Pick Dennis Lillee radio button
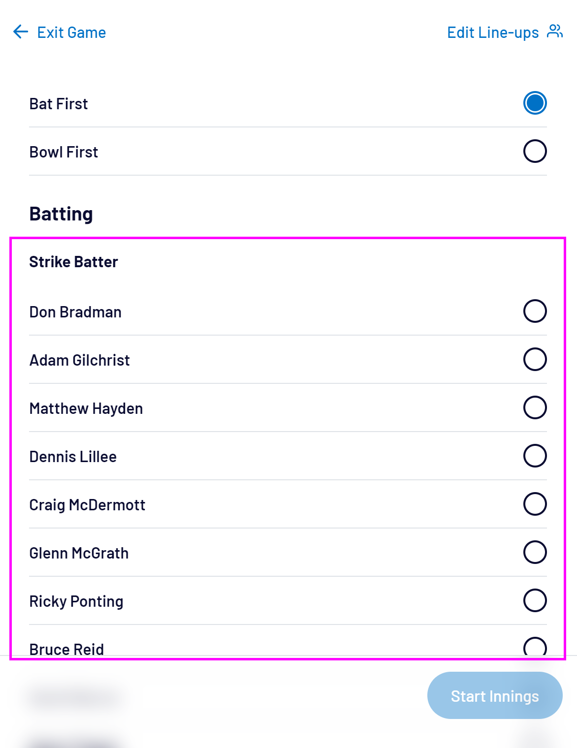Image resolution: width=577 pixels, height=748 pixels. [x=535, y=456]
